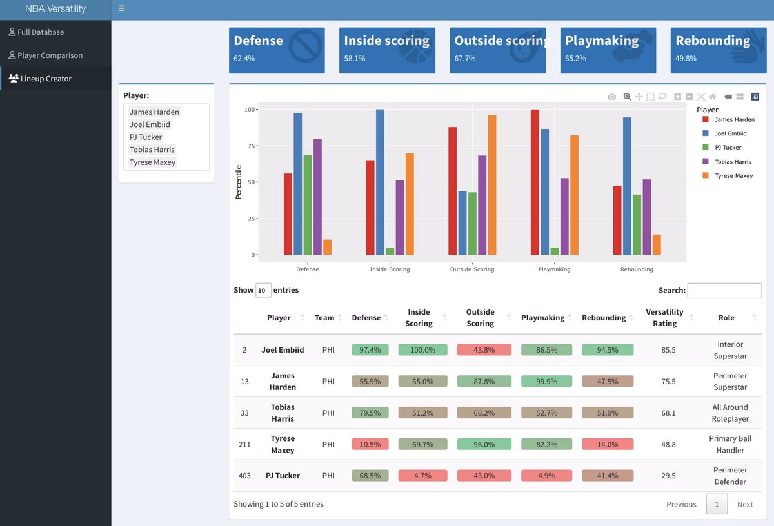
Task: Reset axes with the home icon
Action: coord(713,97)
